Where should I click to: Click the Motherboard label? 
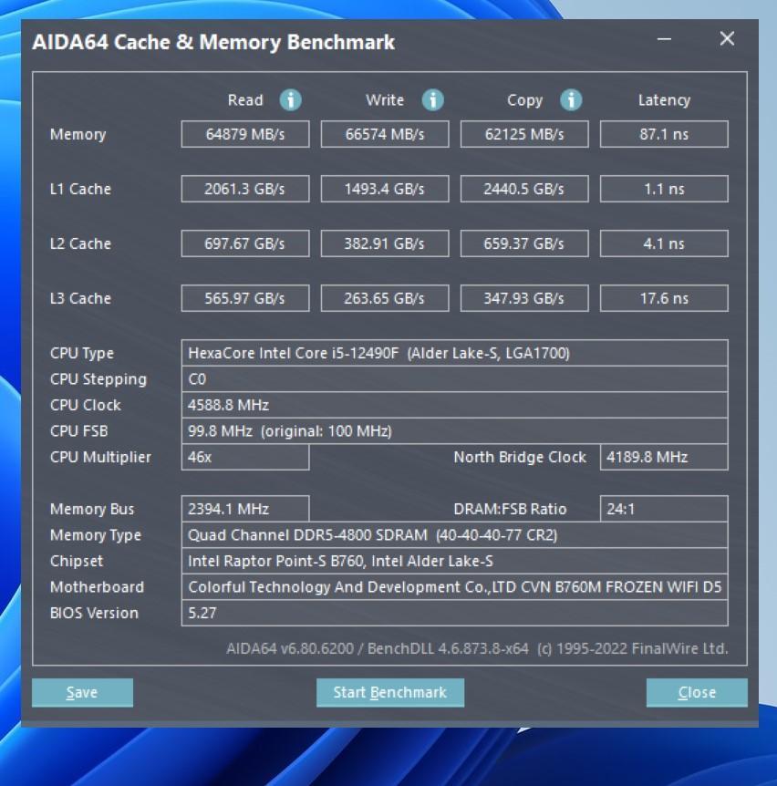(x=97, y=587)
